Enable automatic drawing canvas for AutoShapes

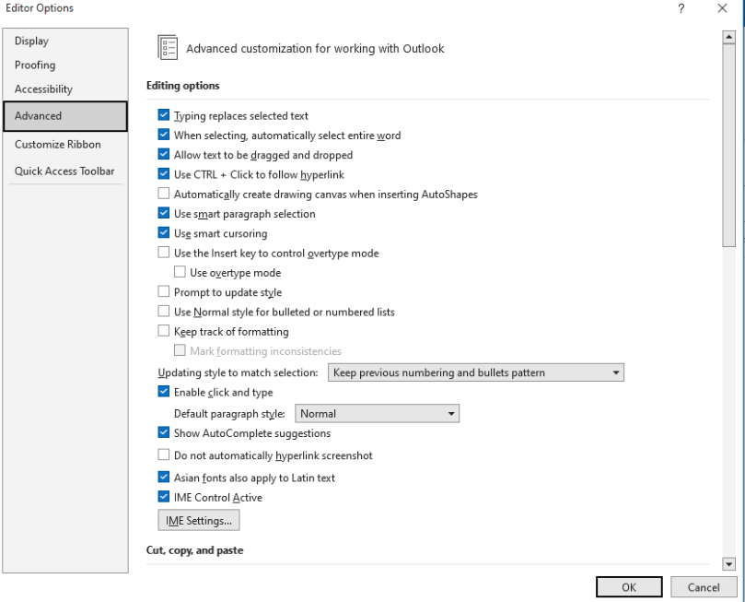pos(163,195)
